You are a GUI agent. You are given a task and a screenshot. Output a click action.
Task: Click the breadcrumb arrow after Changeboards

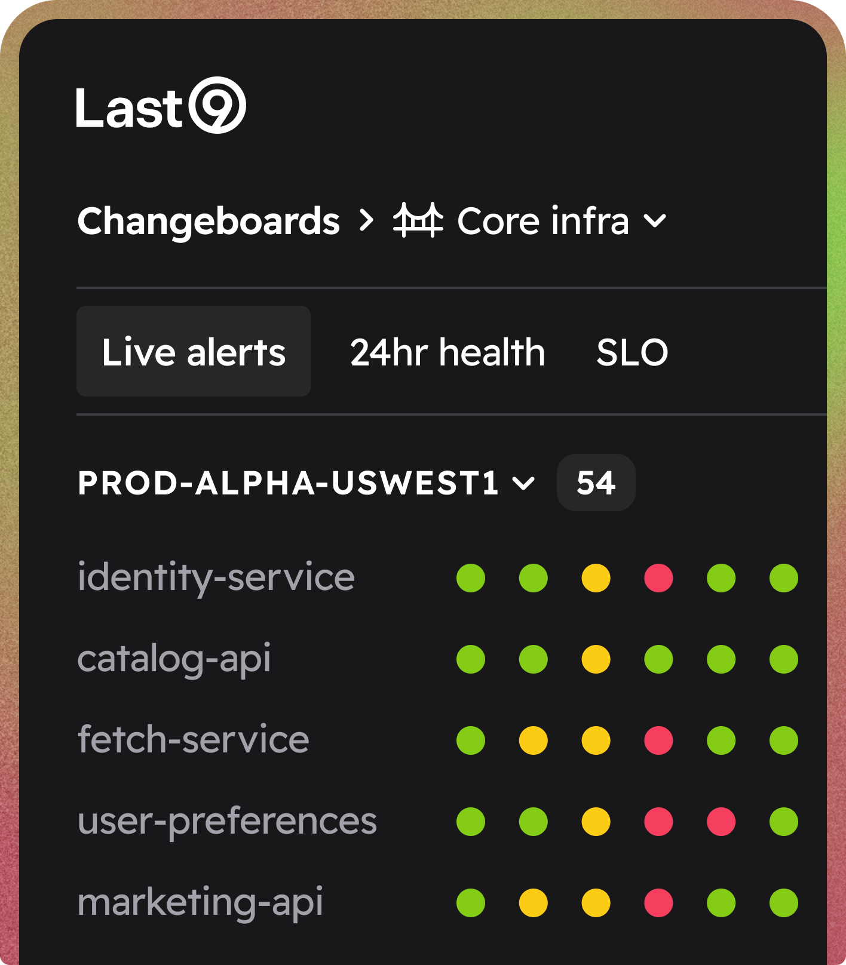[x=366, y=221]
